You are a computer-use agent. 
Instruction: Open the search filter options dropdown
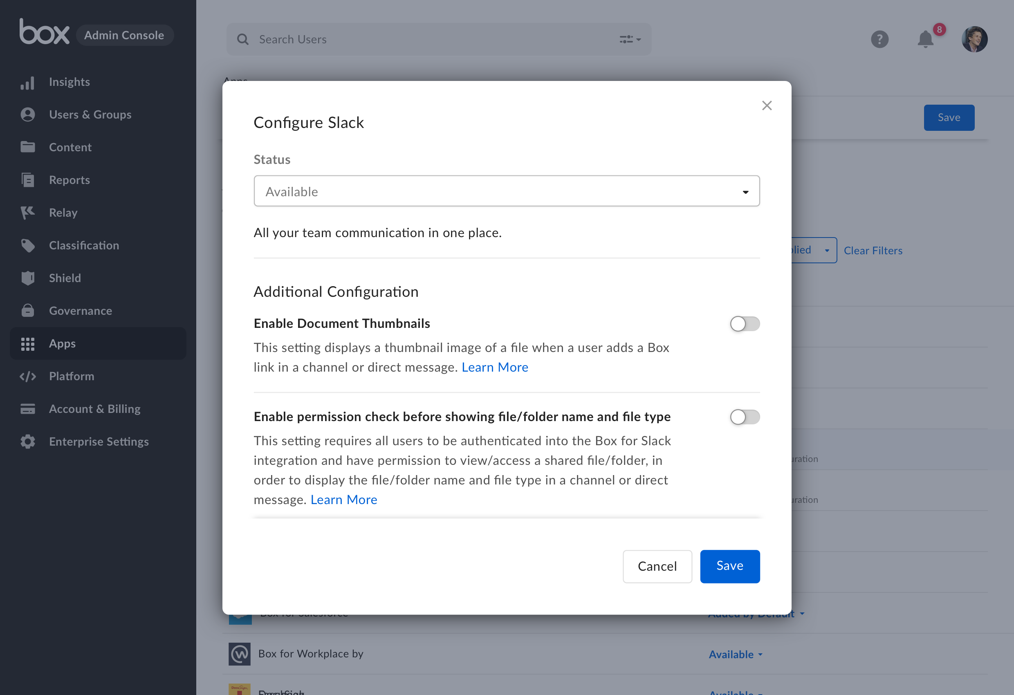coord(630,39)
